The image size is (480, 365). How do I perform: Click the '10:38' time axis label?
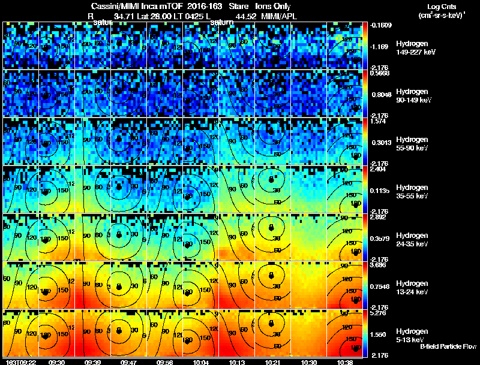[x=344, y=362]
